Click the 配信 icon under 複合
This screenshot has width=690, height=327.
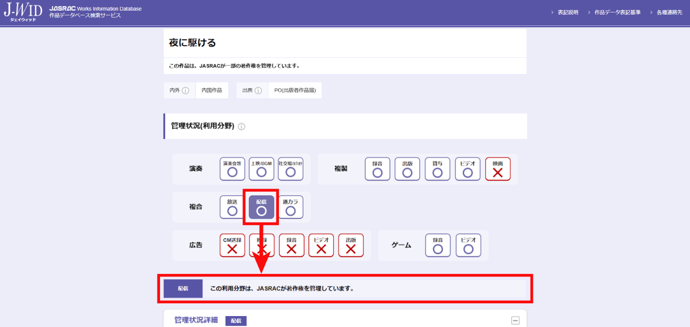click(x=261, y=207)
